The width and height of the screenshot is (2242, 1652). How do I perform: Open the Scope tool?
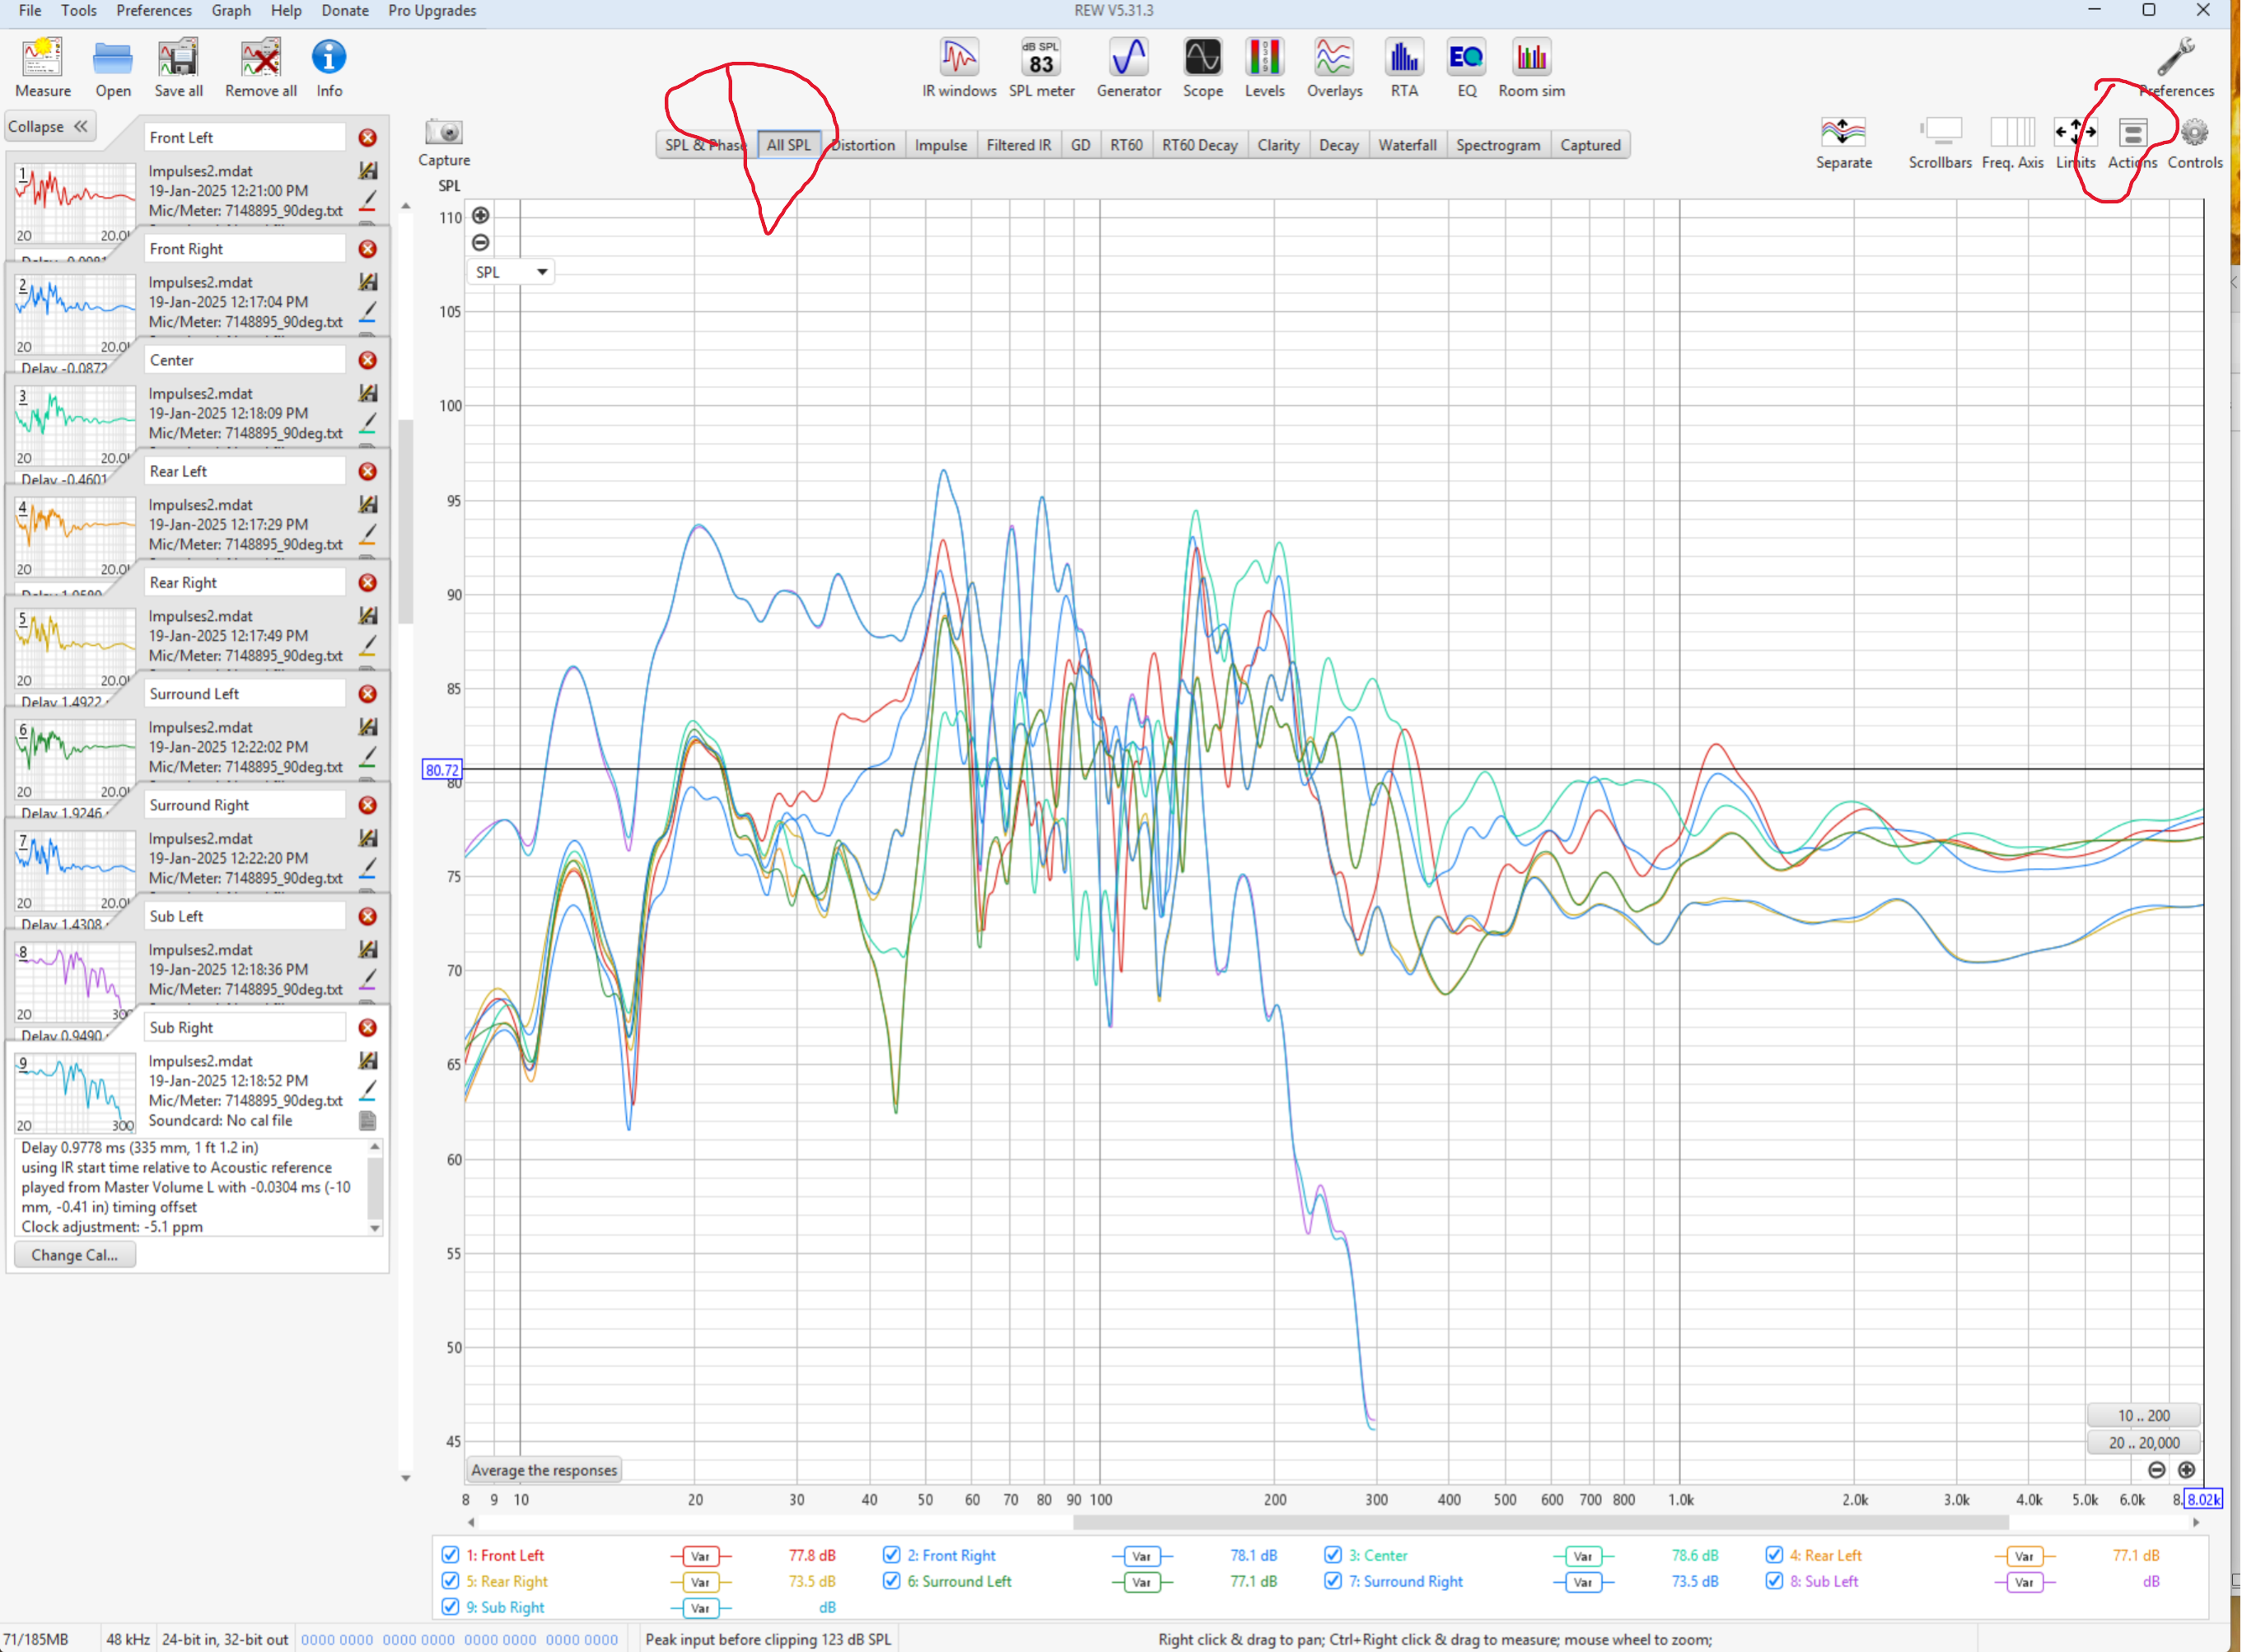[x=1203, y=58]
